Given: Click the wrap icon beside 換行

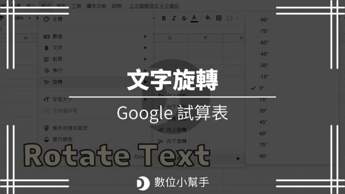Looking at the screenshot, I should (46, 71).
